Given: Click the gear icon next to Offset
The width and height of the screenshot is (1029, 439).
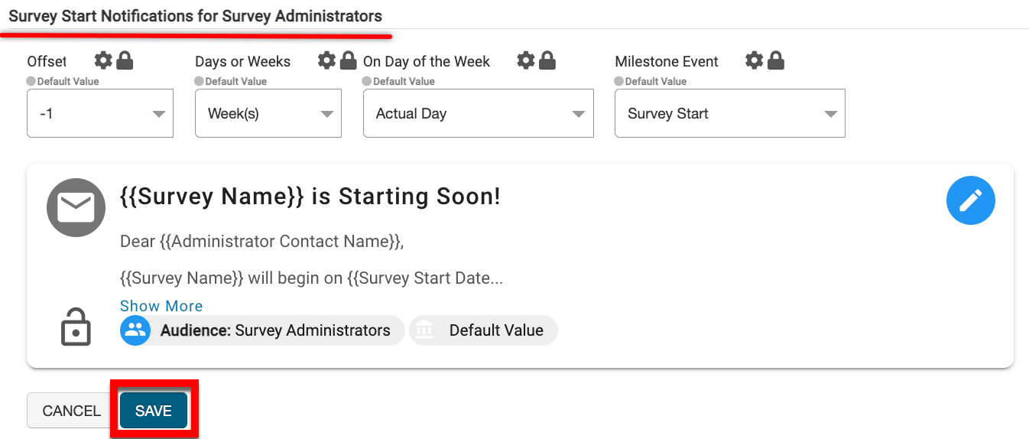Looking at the screenshot, I should click(x=103, y=60).
